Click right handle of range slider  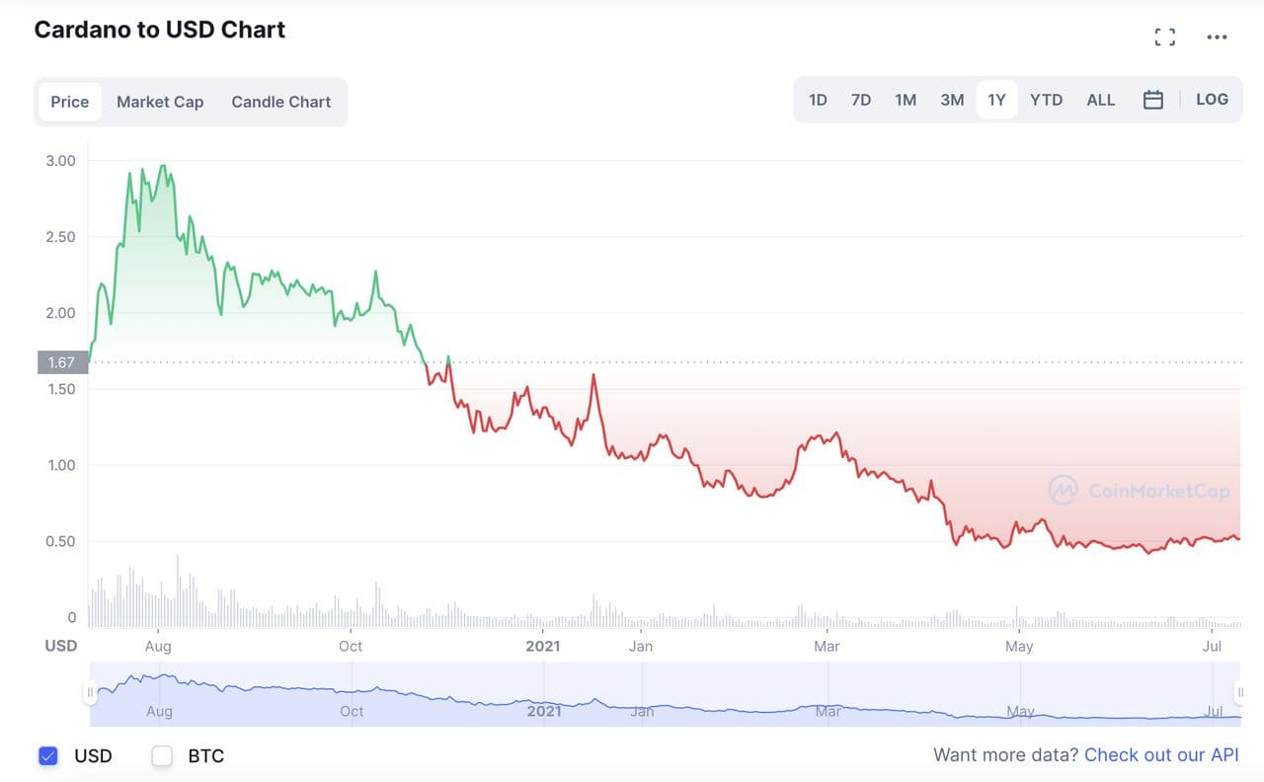pyautogui.click(x=1239, y=692)
